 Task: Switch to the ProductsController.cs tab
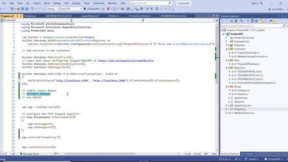140,16
